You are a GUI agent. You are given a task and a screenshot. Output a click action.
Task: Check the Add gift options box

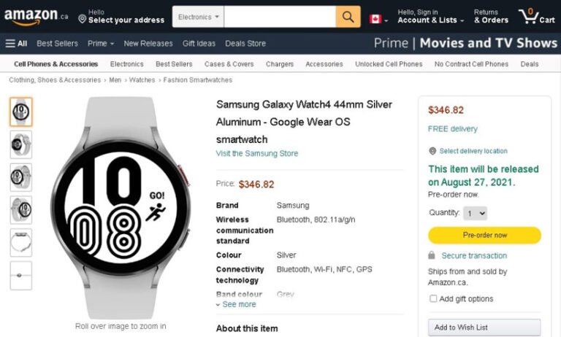pos(433,298)
